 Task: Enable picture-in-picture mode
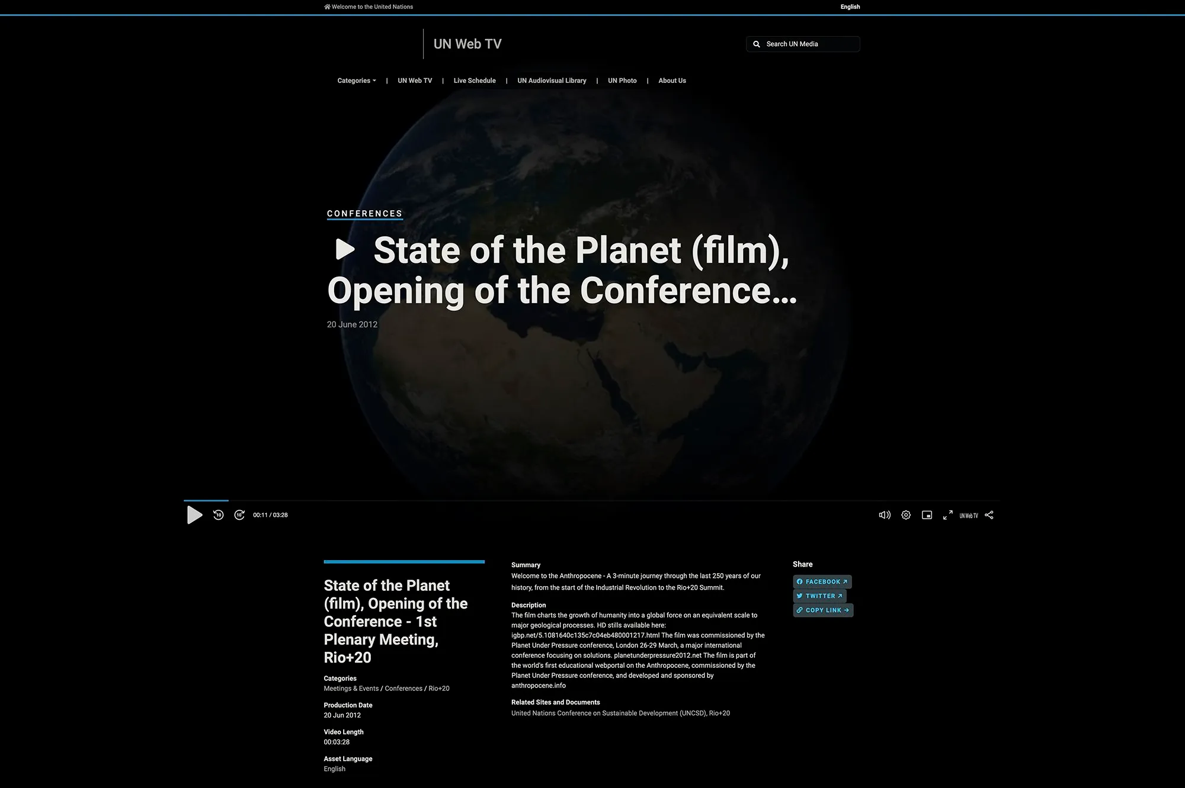pyautogui.click(x=927, y=515)
